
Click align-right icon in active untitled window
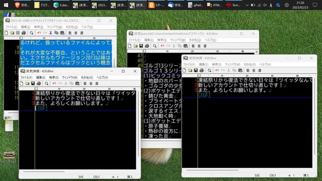tap(97, 83)
